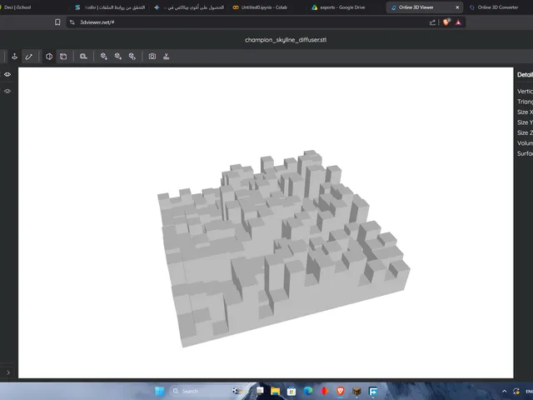Open Microsoft Store from taskbar

291,391
